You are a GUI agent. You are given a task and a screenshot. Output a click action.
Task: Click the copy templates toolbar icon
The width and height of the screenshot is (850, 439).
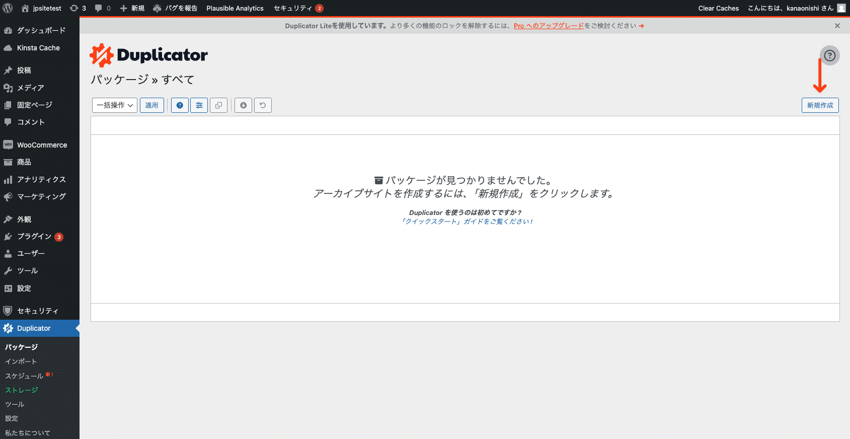coord(218,105)
